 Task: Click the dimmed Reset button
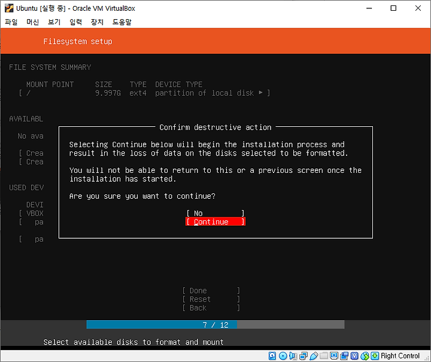point(211,299)
